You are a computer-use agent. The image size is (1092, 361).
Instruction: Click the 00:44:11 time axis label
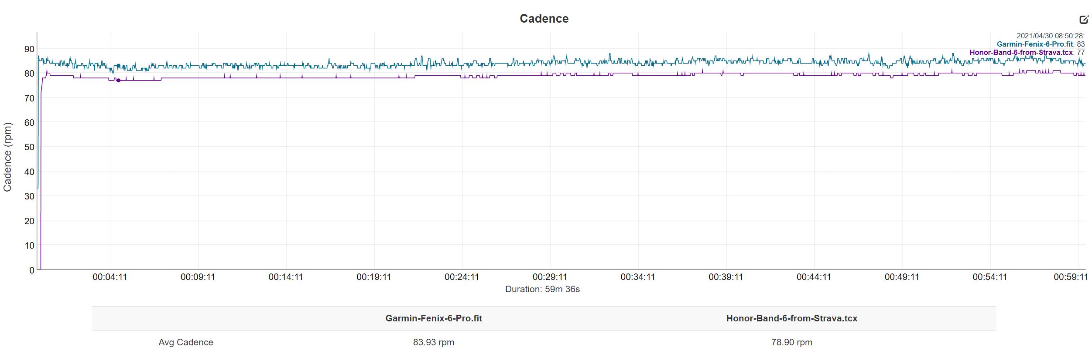[x=814, y=277]
